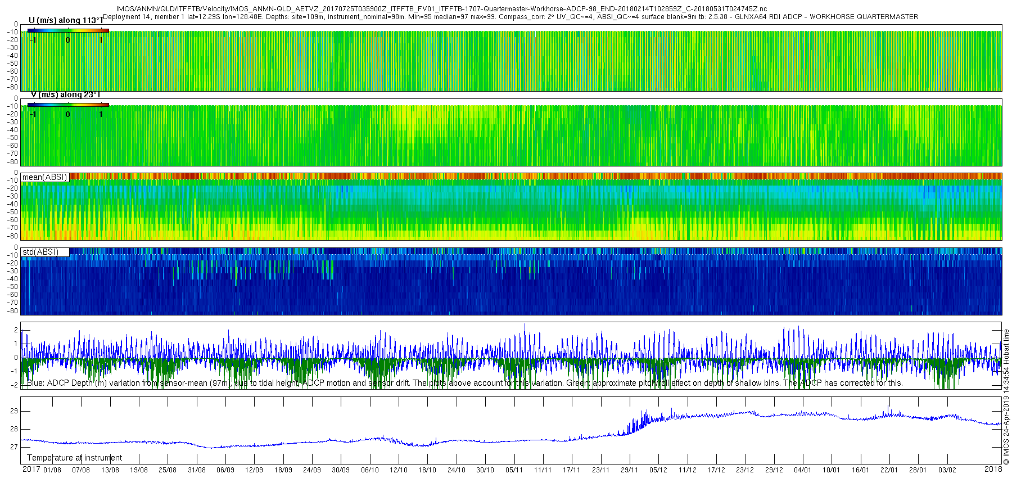Click the '16/01' date tick label
The image size is (1012, 478).
coord(861,470)
